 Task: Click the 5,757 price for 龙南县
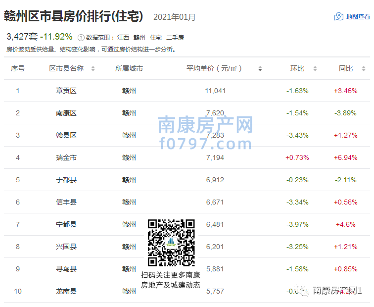tap(215, 291)
